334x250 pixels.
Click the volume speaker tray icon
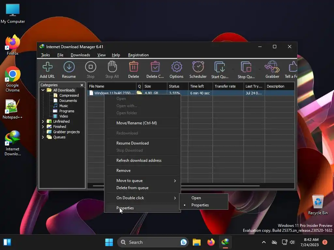pos(292,242)
